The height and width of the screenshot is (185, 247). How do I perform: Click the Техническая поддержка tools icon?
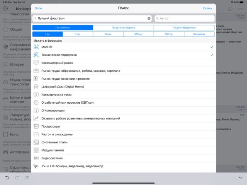coord(36,55)
